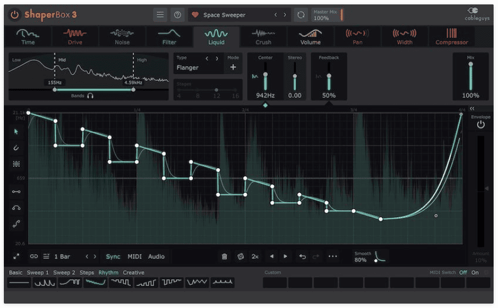This screenshot has width=498, height=308.
Task: Open the hamburger menu
Action: pyautogui.click(x=160, y=15)
